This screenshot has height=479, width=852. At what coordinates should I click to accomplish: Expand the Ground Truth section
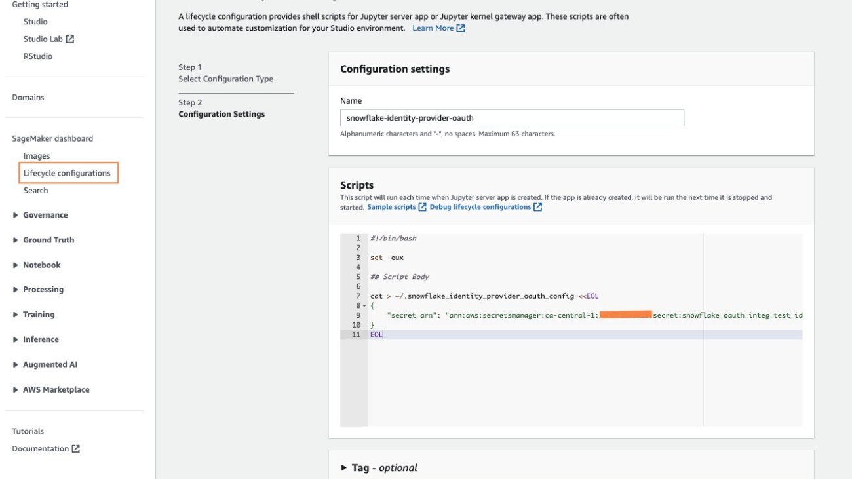(16, 240)
